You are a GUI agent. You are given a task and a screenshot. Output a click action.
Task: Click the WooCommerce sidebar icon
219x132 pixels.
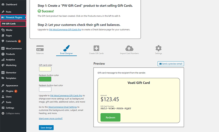point(3,49)
